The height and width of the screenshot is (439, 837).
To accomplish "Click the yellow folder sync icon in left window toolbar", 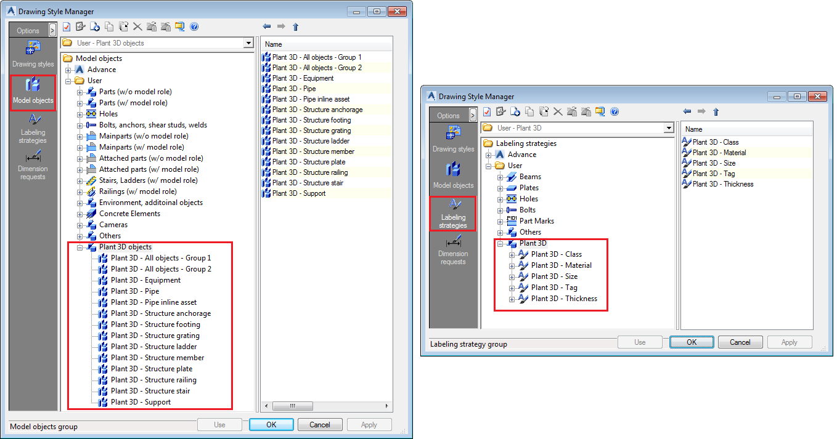I will pos(179,26).
